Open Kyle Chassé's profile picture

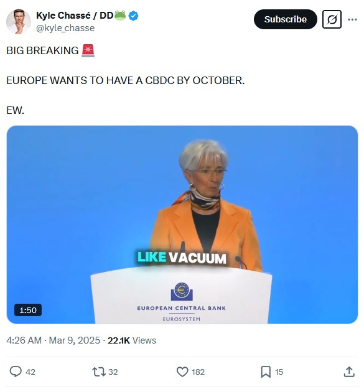19,22
